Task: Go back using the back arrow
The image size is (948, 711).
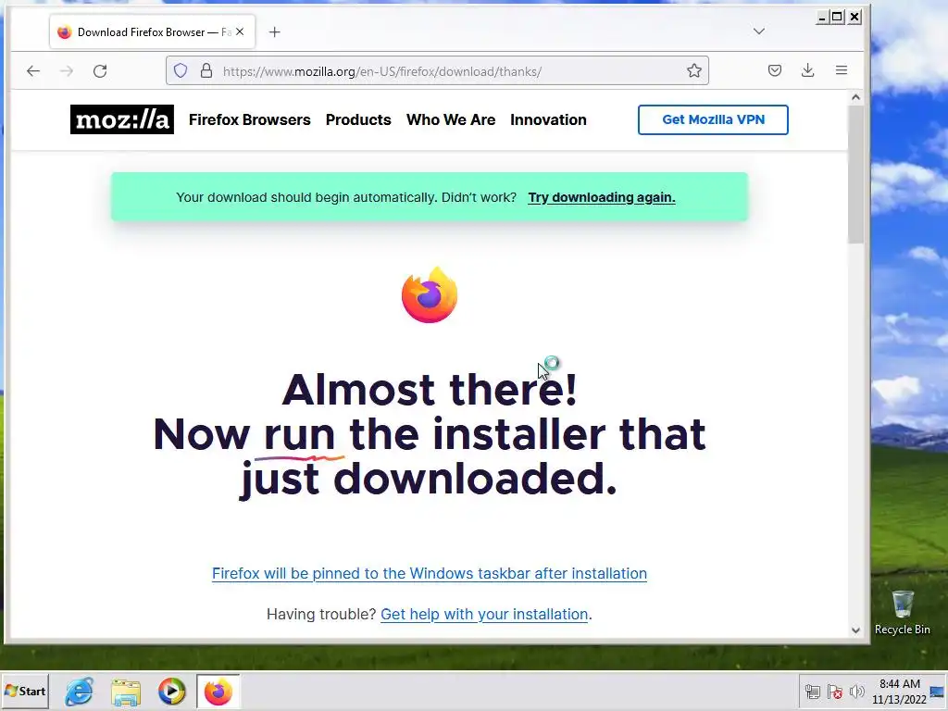Action: coord(33,71)
